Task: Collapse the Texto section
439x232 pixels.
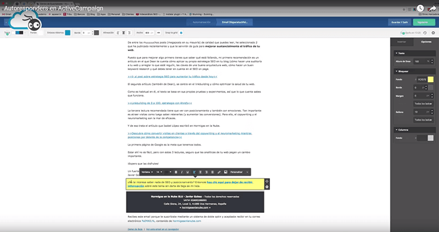Action: coord(414,53)
